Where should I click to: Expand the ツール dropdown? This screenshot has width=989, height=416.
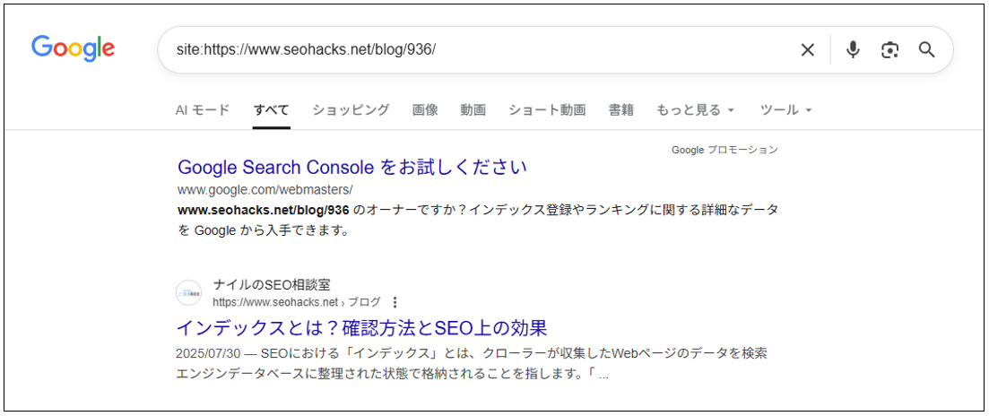pos(785,110)
